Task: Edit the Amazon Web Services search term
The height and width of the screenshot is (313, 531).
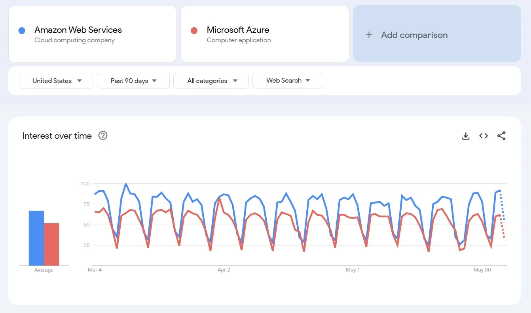Action: click(x=93, y=34)
